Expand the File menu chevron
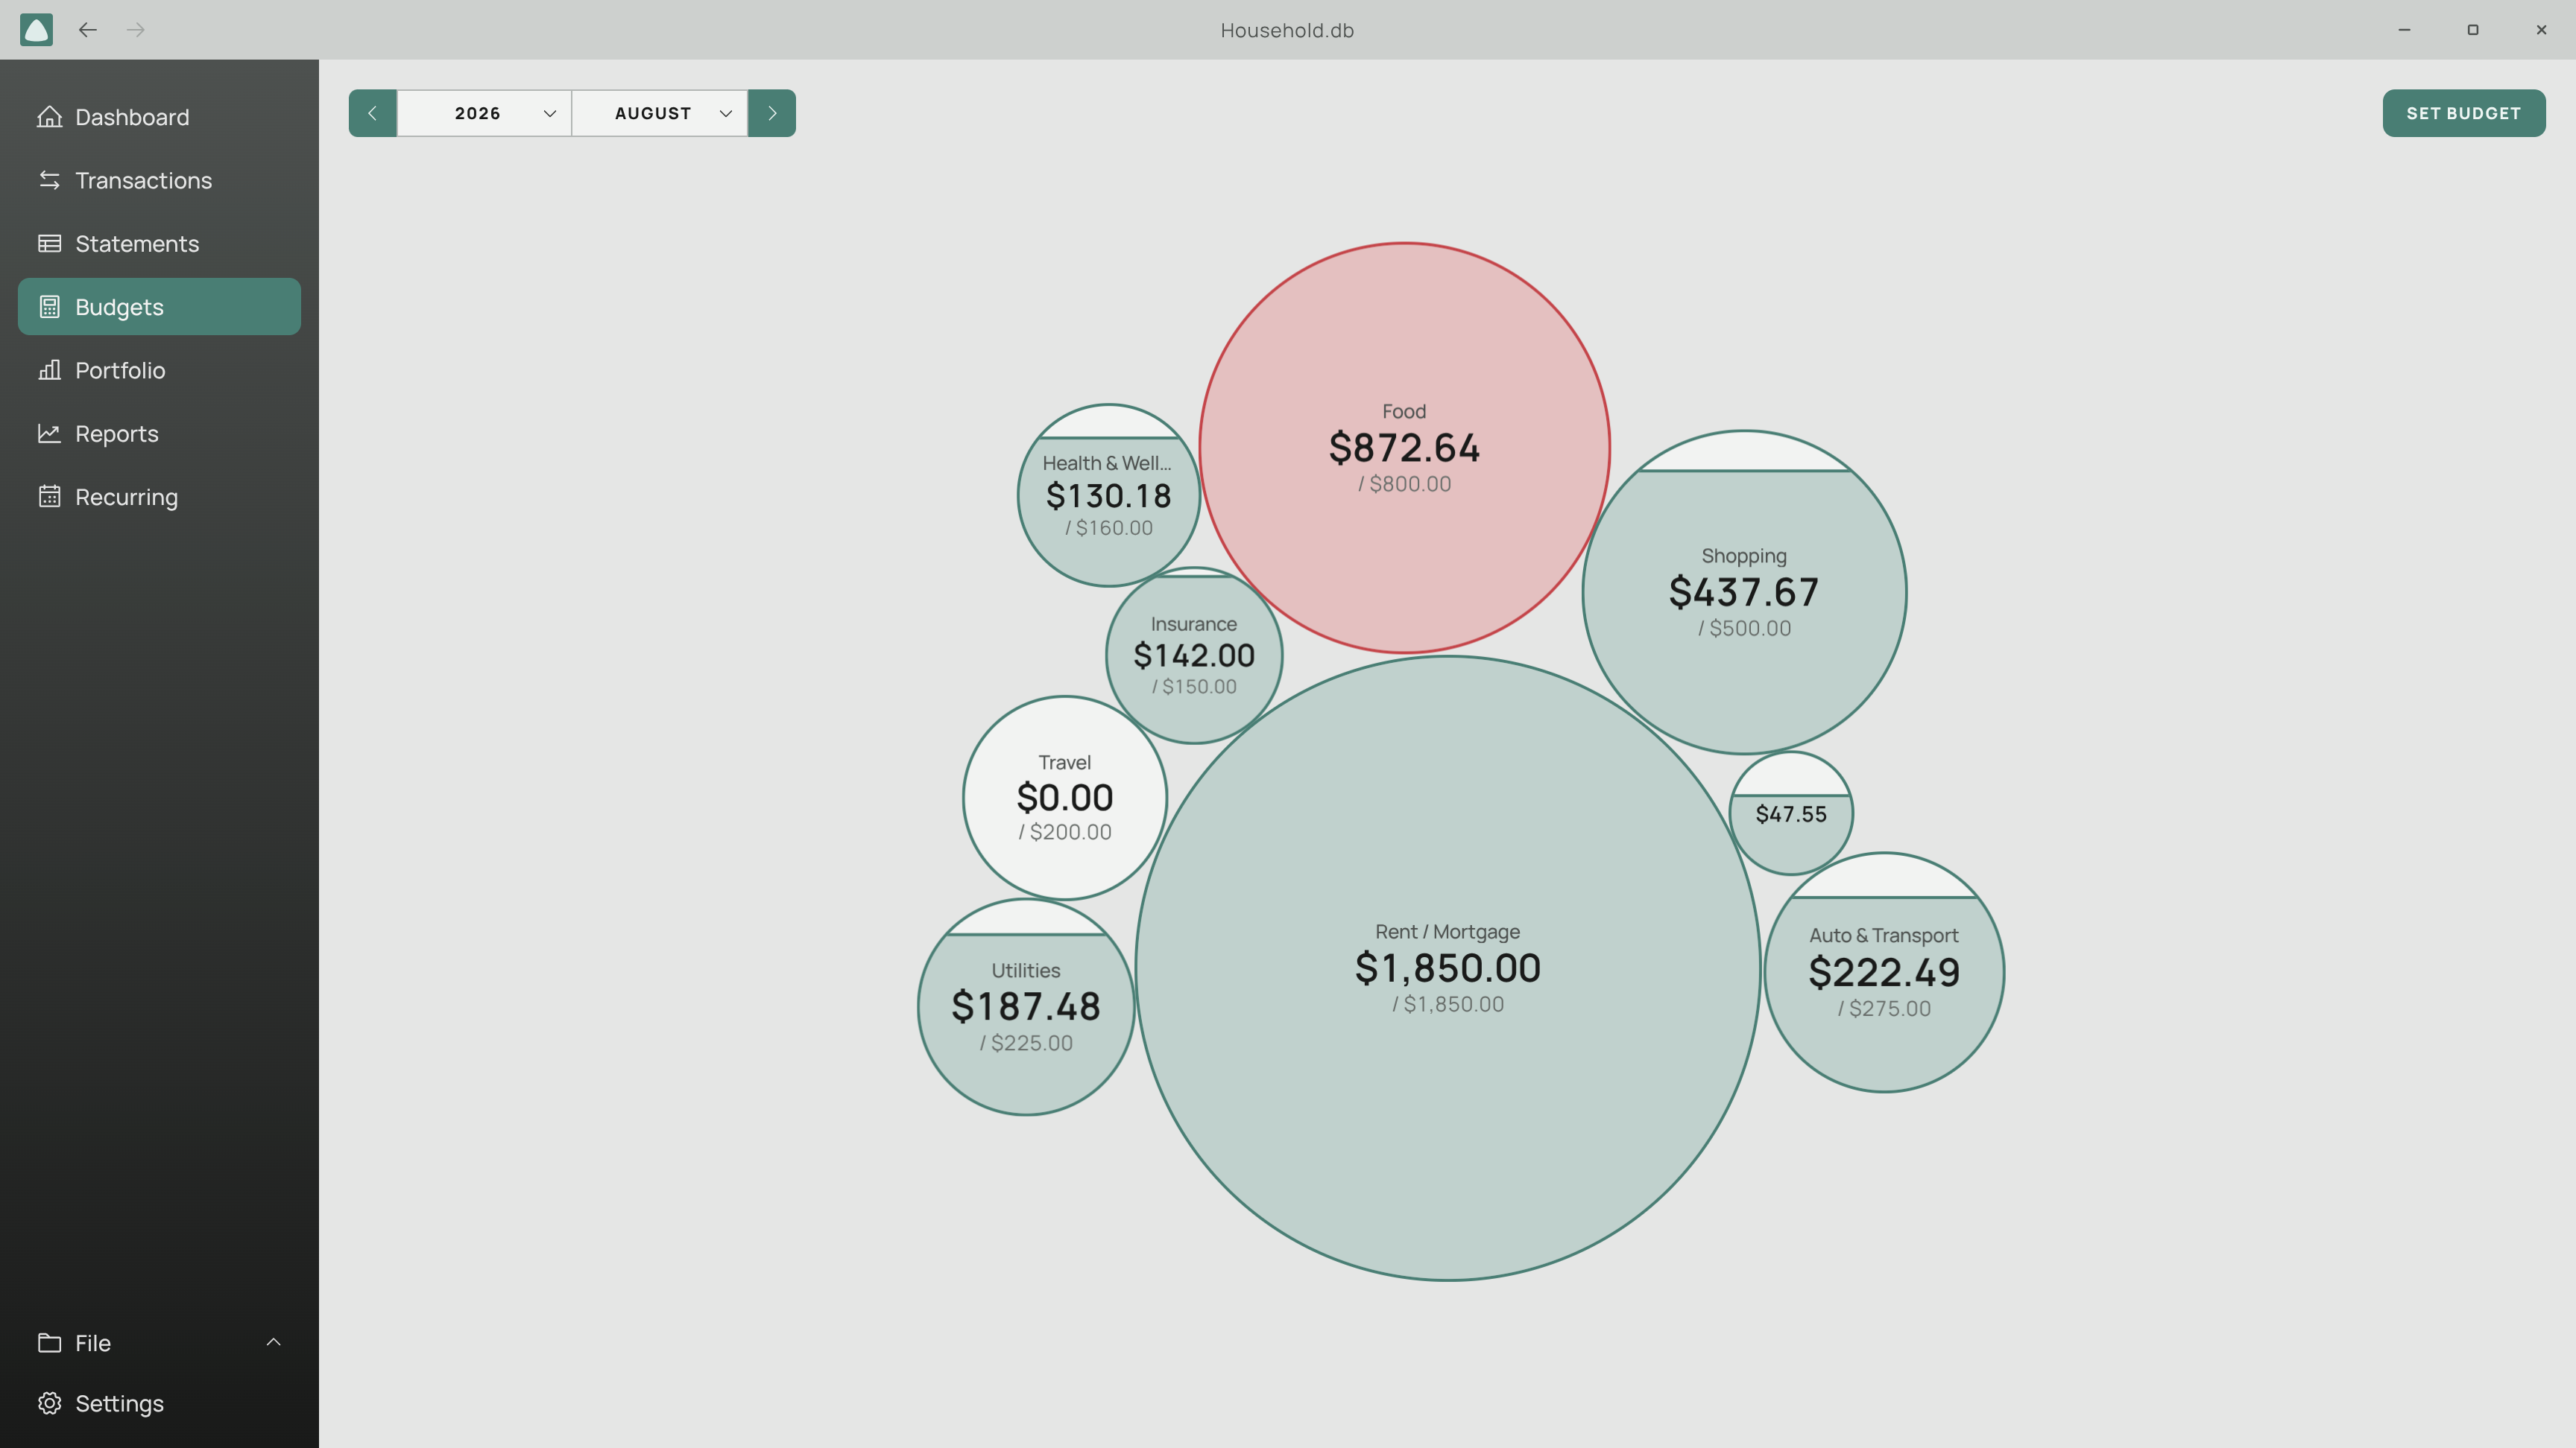Image resolution: width=2576 pixels, height=1448 pixels. coord(273,1342)
